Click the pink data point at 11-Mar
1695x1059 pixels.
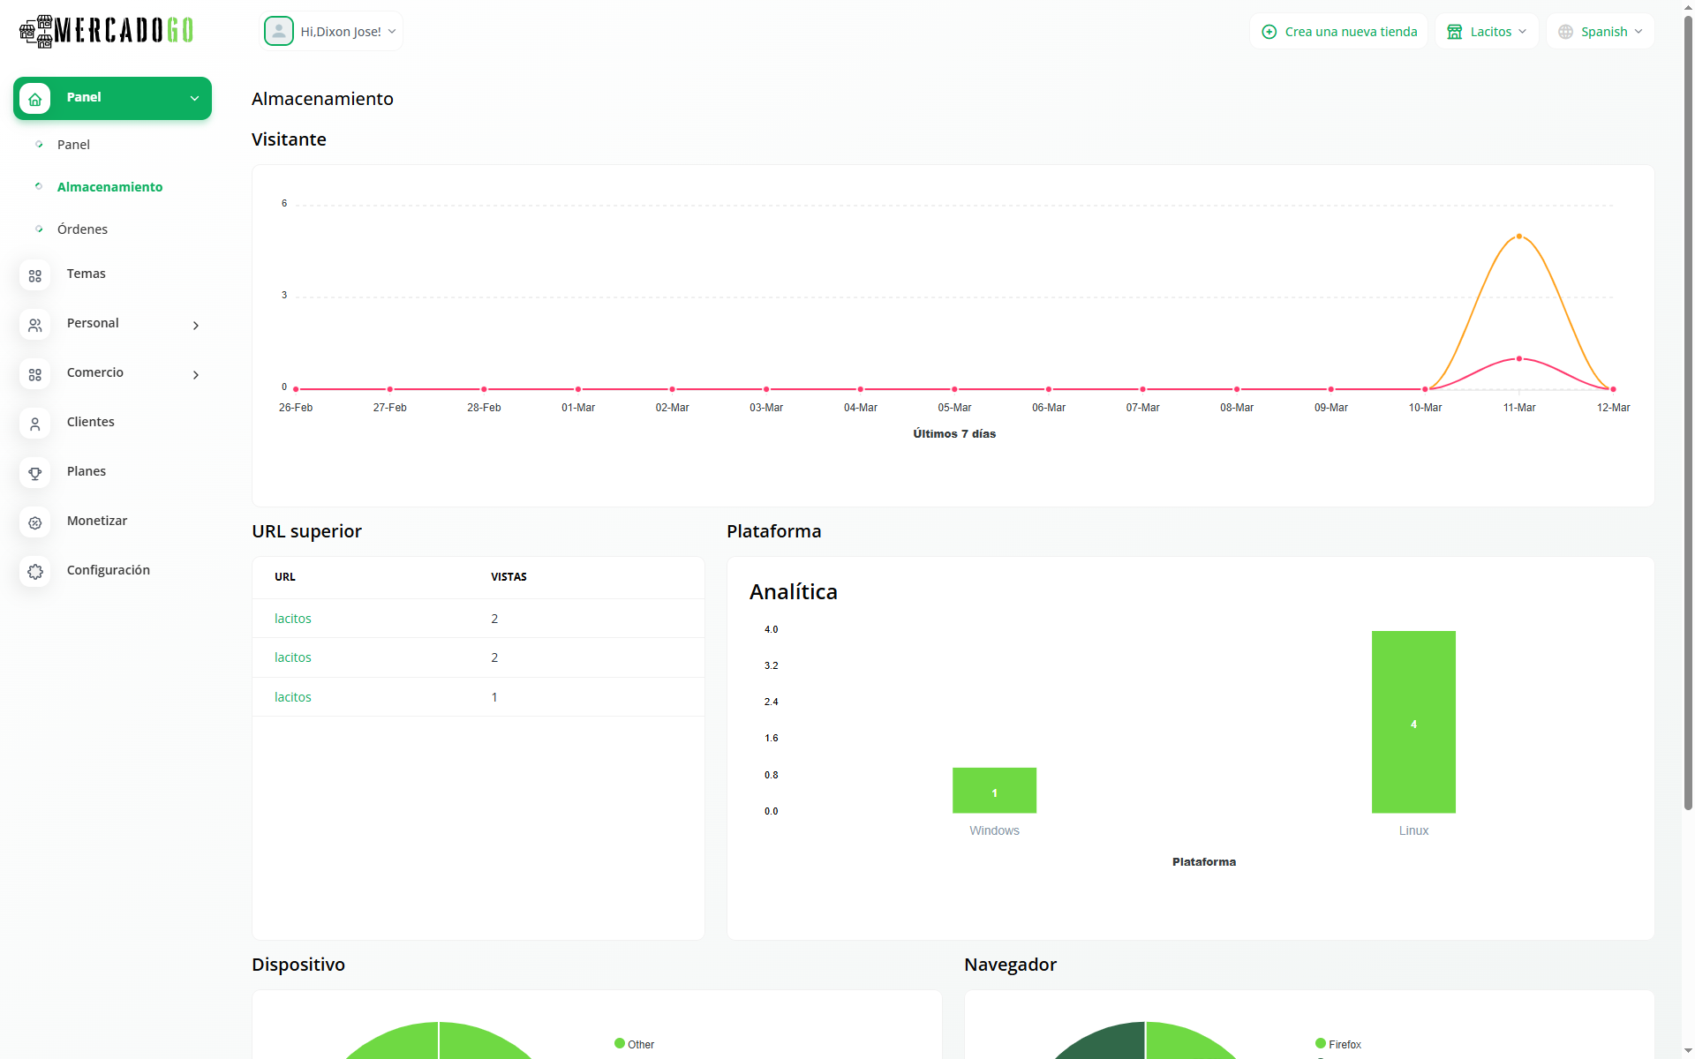coord(1519,359)
